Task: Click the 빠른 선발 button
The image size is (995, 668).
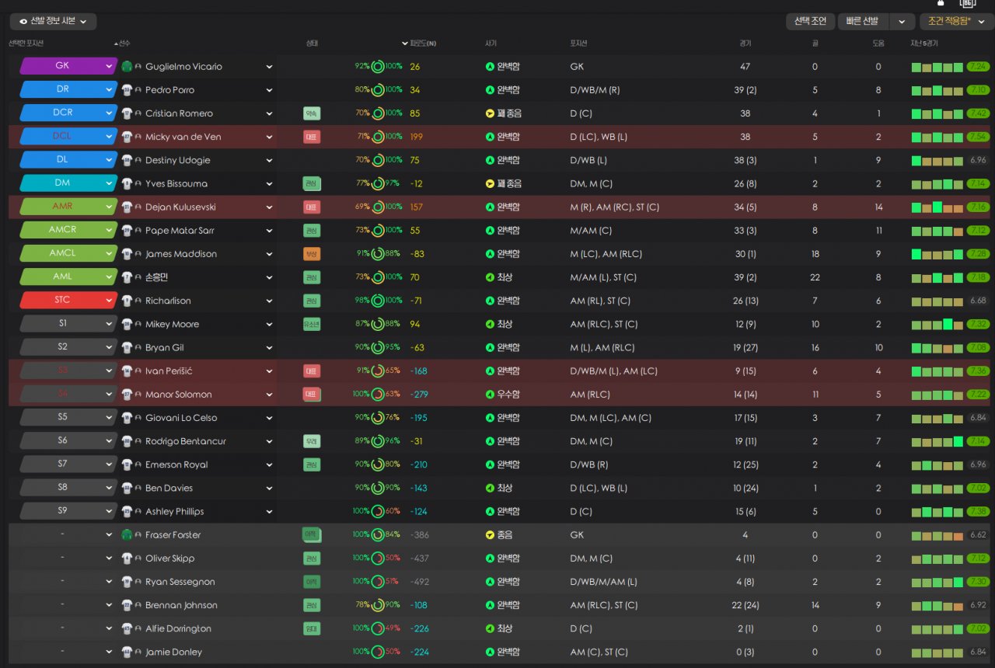Action: [x=863, y=22]
